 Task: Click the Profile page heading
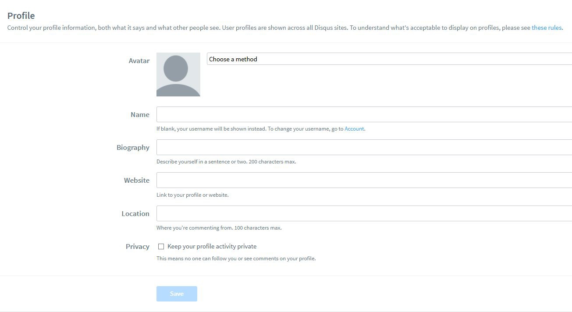pos(21,16)
